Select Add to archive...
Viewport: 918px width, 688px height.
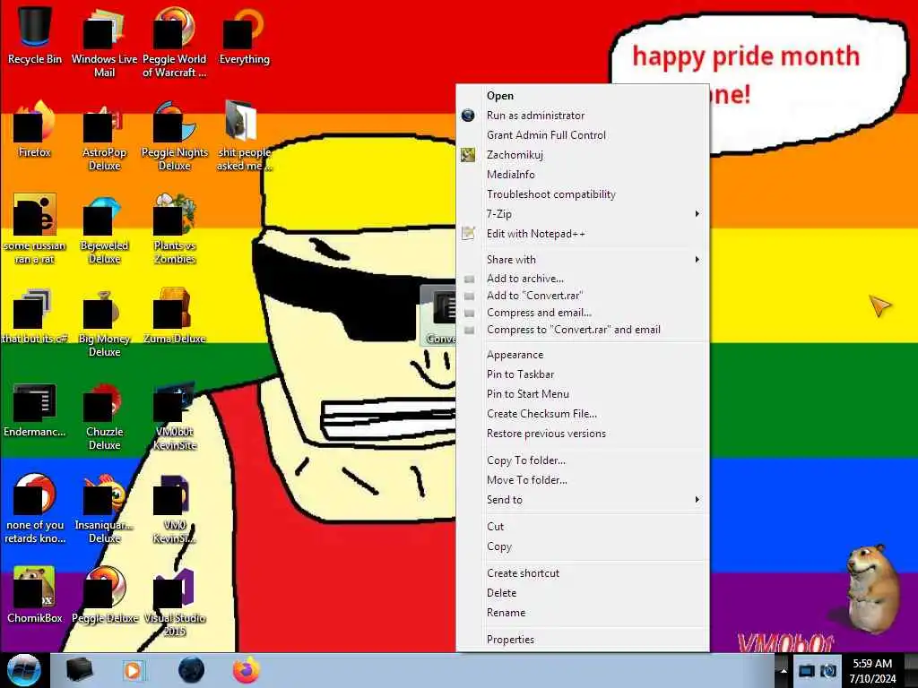pyautogui.click(x=582, y=279)
